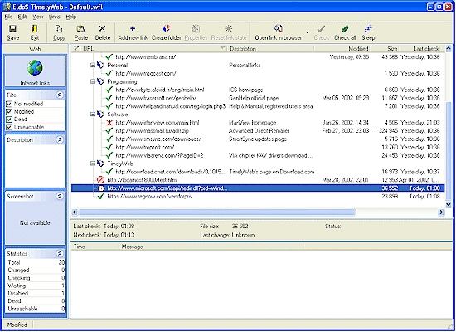Click the Time column header in log
This screenshot has height=332, width=456.
coord(95,247)
